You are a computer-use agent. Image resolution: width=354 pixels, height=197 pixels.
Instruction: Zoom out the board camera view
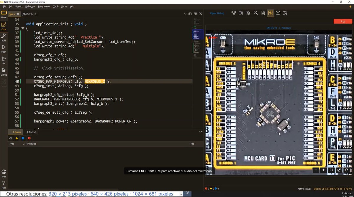(316, 170)
